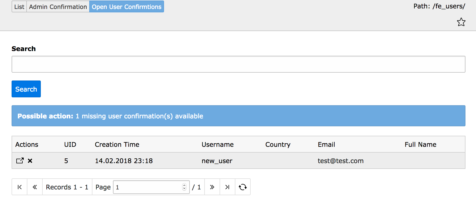The height and width of the screenshot is (201, 476).
Task: Click the new_user username cell
Action: point(217,161)
